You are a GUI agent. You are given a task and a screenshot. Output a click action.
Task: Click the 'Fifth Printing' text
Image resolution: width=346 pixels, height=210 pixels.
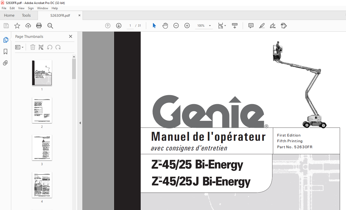pos(290,141)
